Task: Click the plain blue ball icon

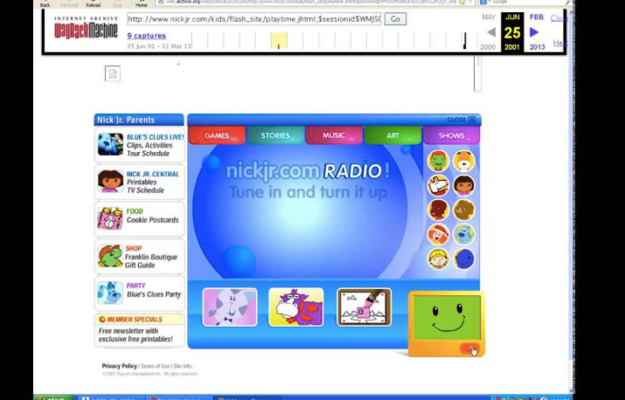Action: [x=463, y=259]
